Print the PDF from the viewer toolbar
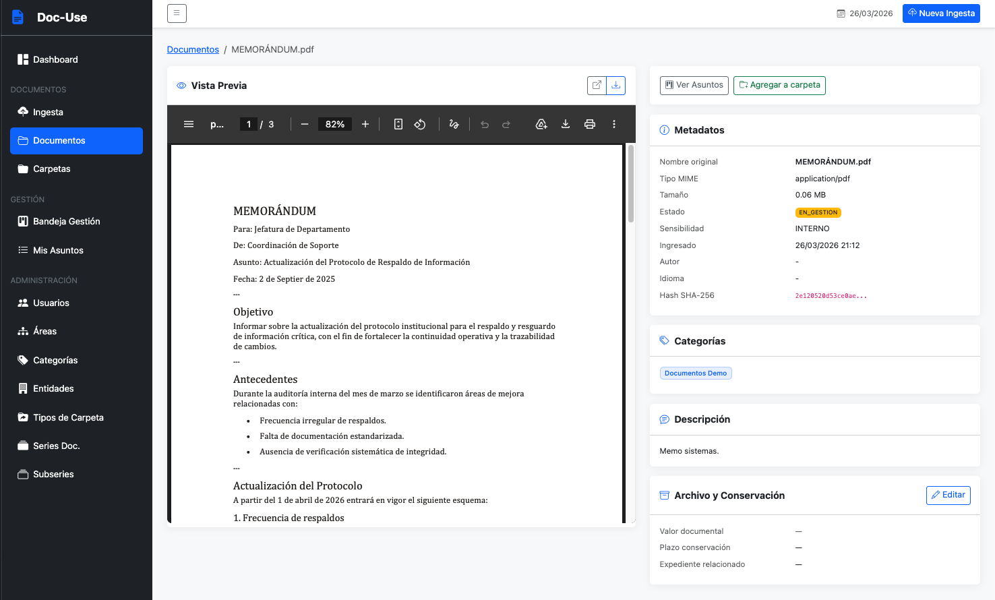 590,124
